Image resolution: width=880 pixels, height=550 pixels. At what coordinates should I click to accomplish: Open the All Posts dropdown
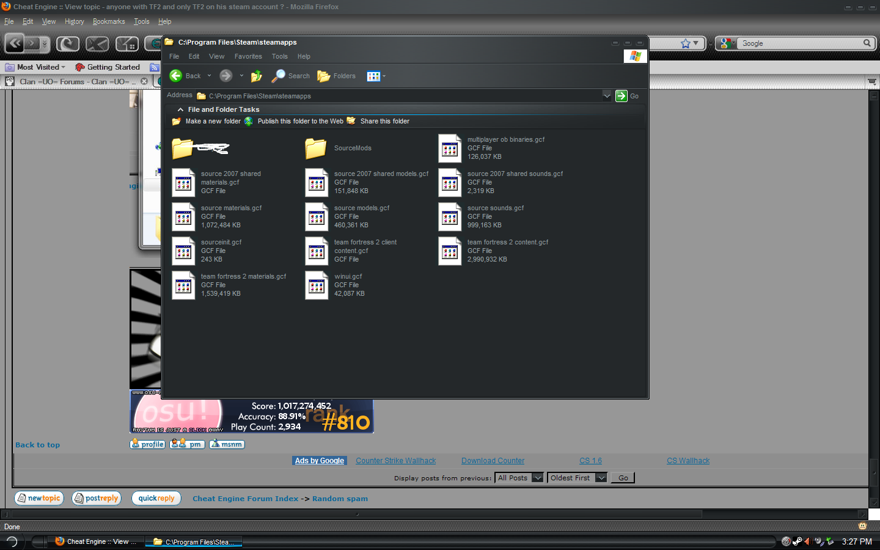tap(519, 478)
